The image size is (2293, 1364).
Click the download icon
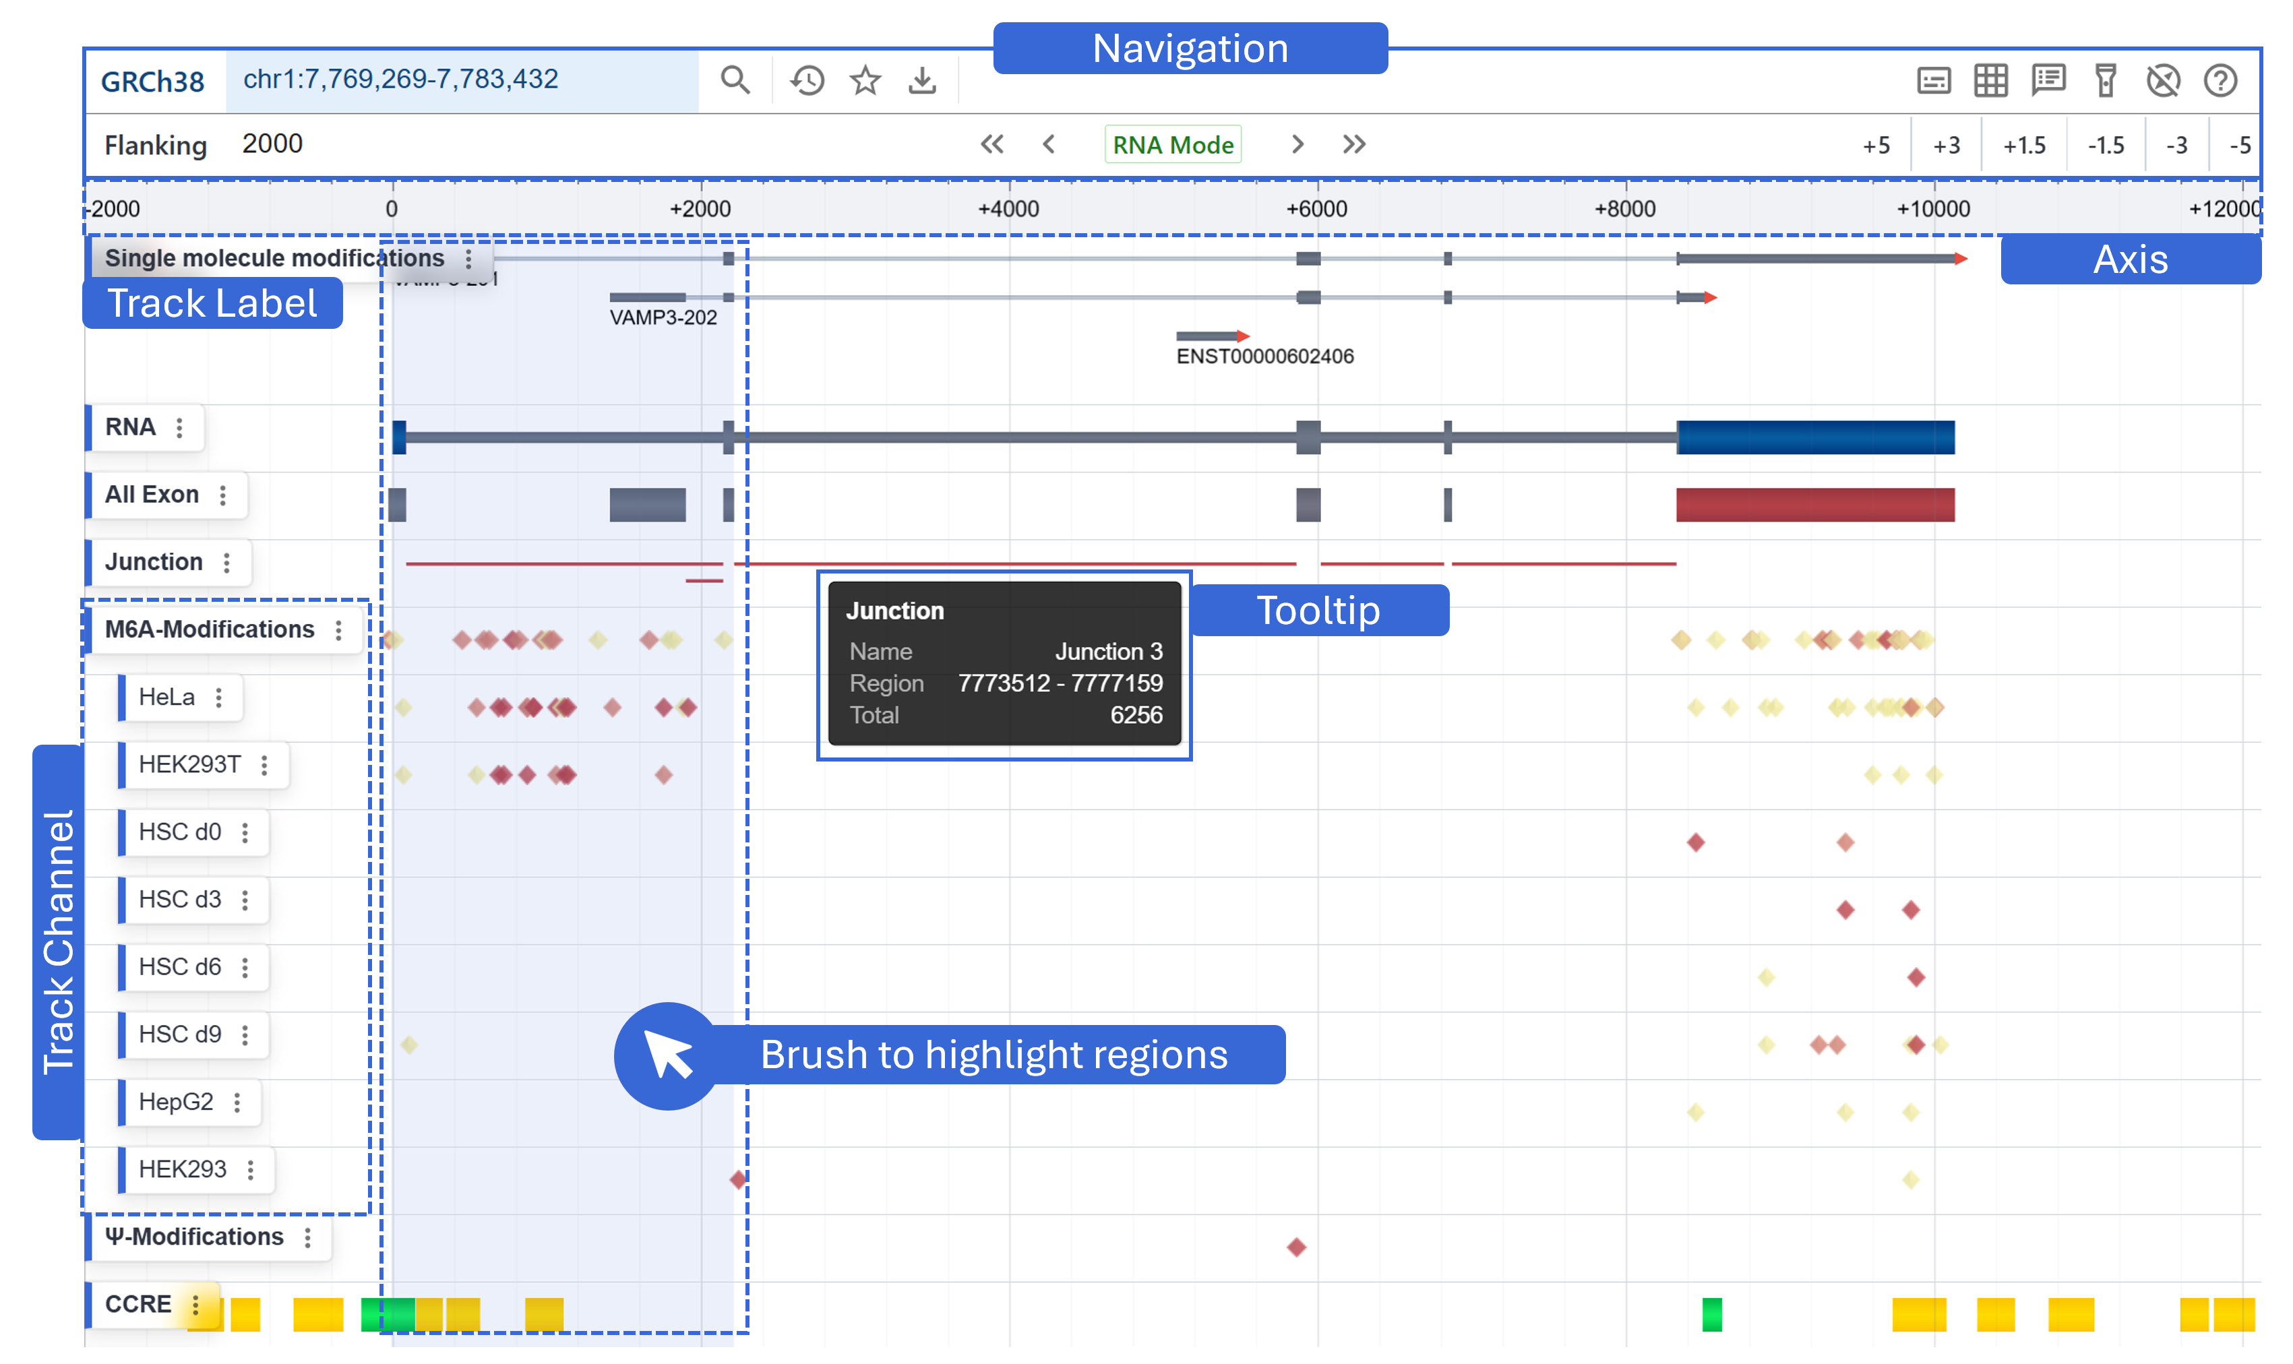(922, 81)
